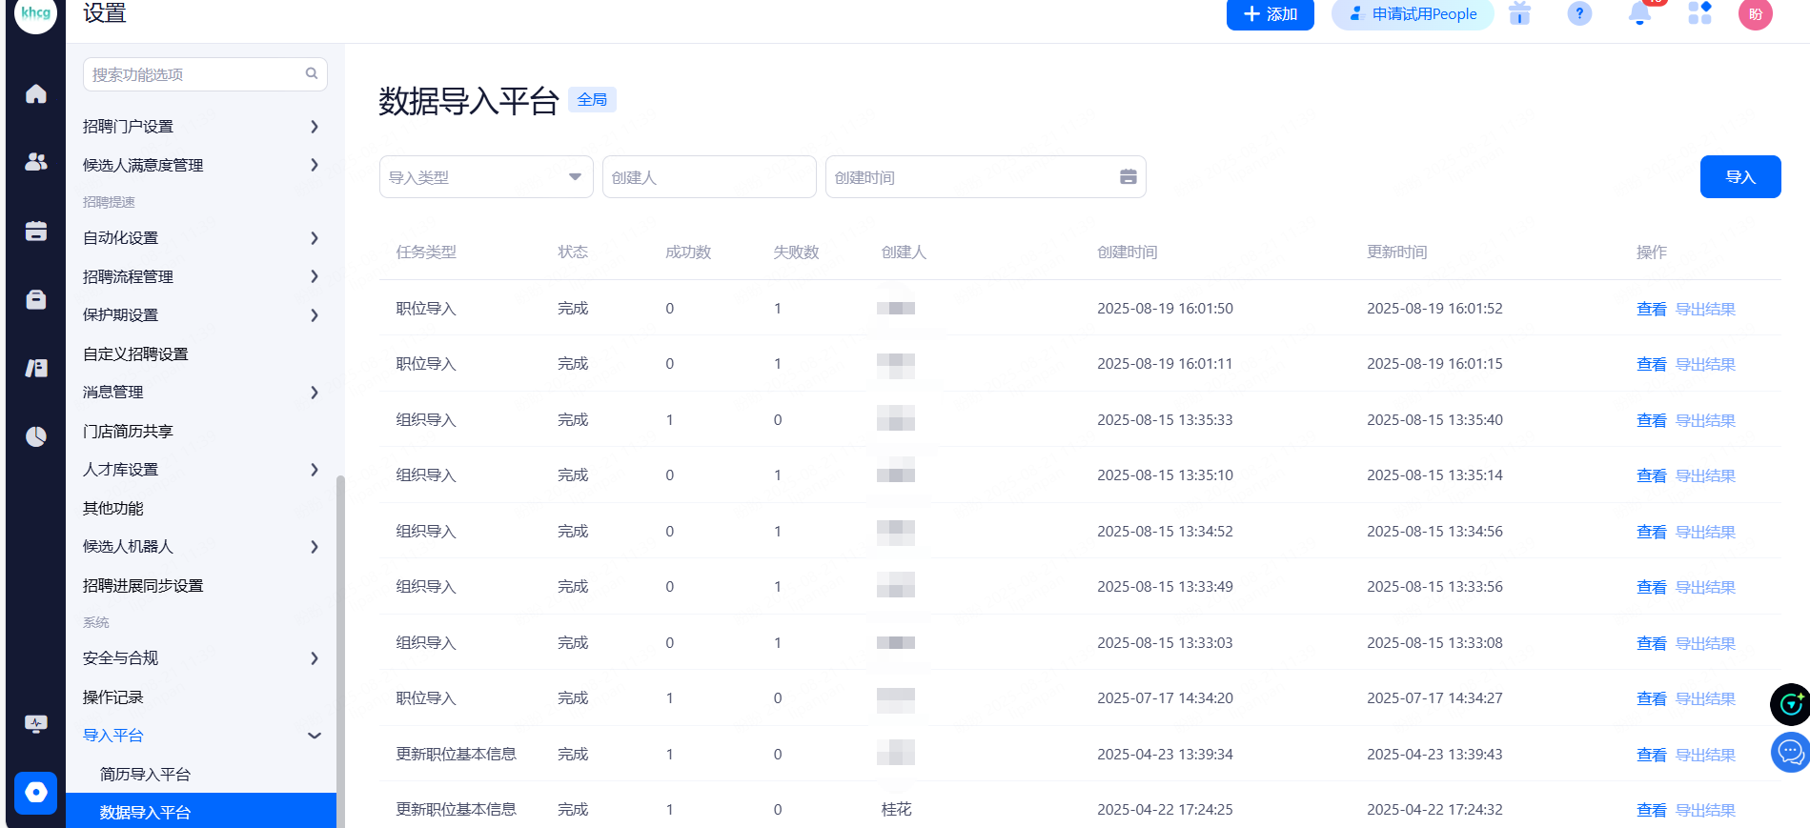Image resolution: width=1810 pixels, height=828 pixels.
Task: Open the 导入类型 dropdown
Action: pyautogui.click(x=486, y=177)
